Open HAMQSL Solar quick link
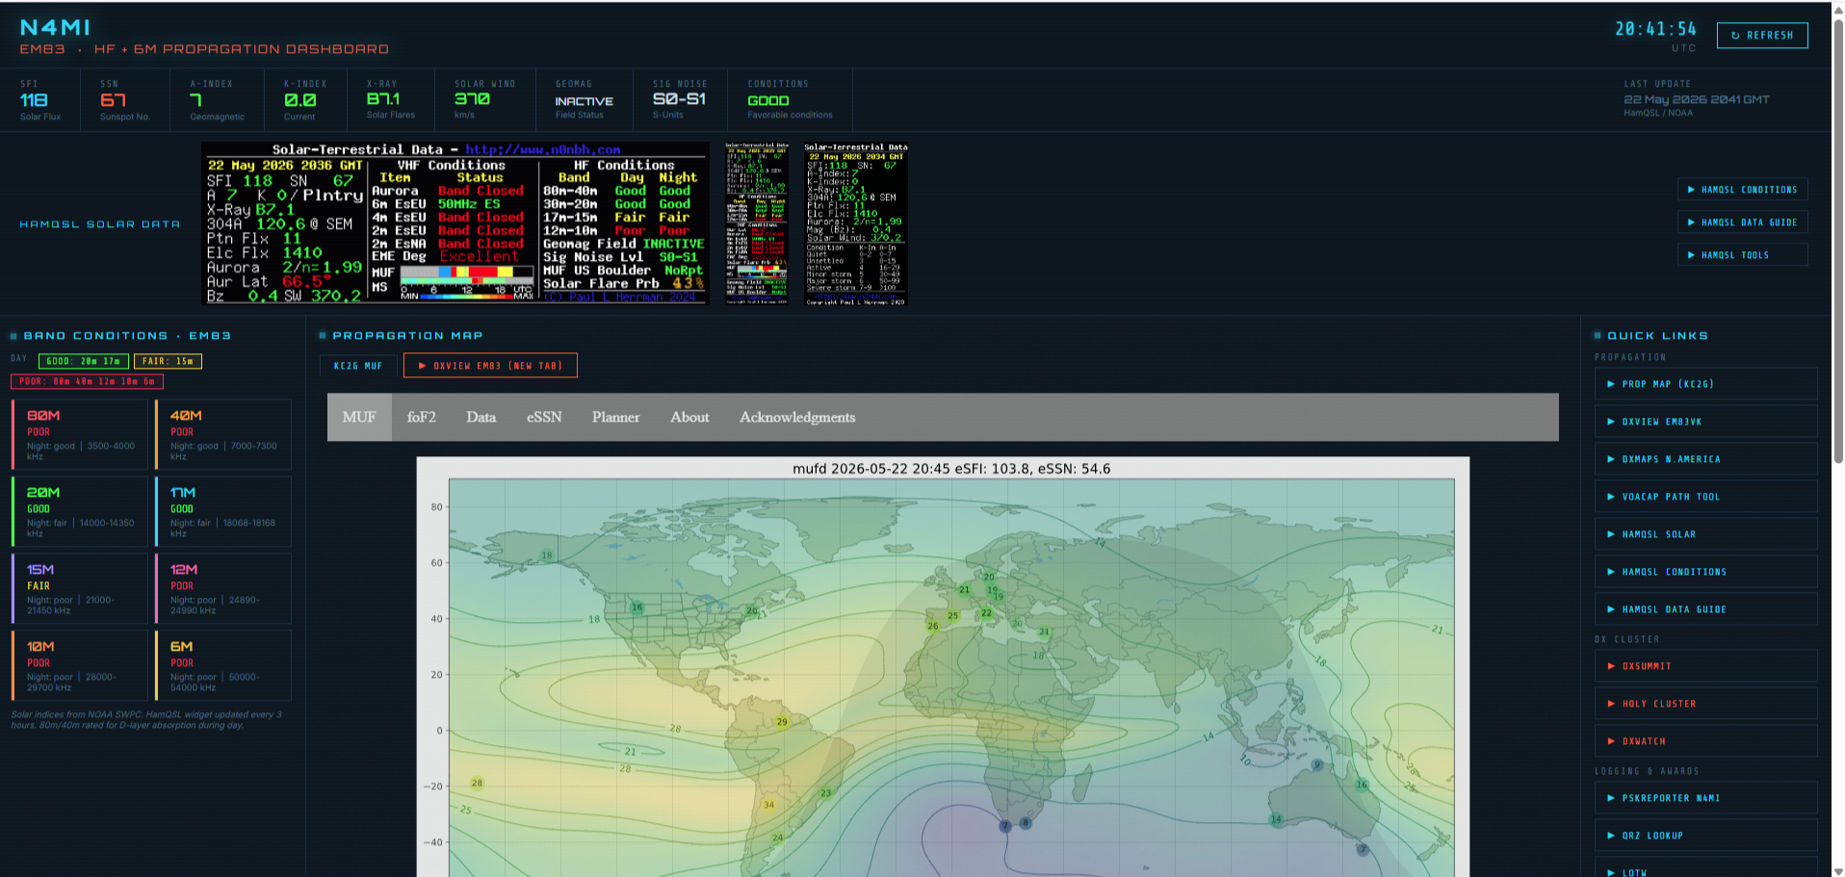The height and width of the screenshot is (877, 1845). click(x=1705, y=534)
